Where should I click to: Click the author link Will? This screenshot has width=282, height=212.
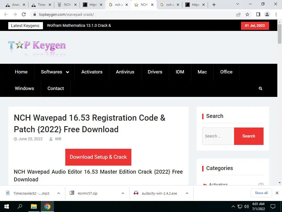point(58,139)
